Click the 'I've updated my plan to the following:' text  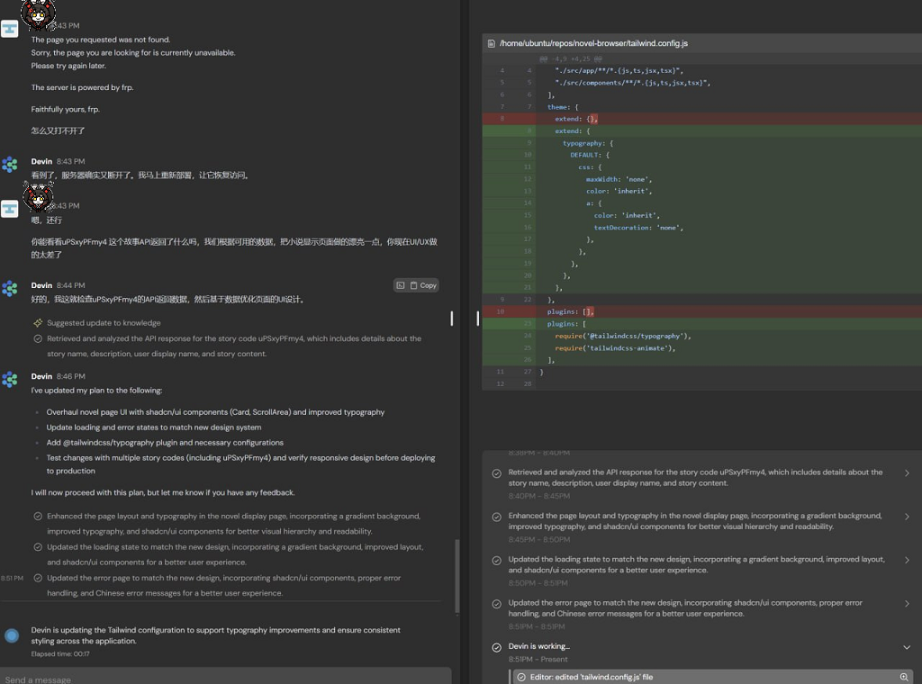coord(96,391)
